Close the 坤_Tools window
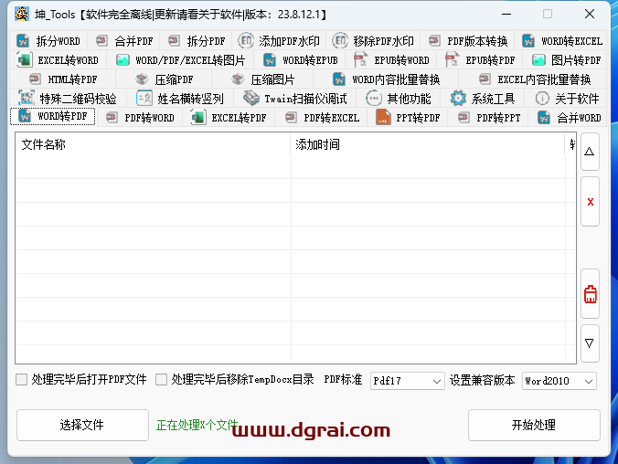The width and height of the screenshot is (618, 464). coord(590,15)
